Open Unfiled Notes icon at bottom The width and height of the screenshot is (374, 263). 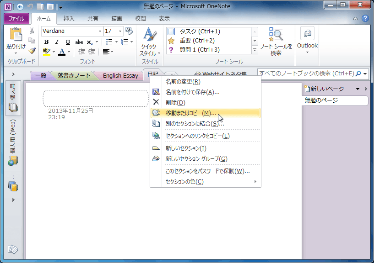point(13,249)
